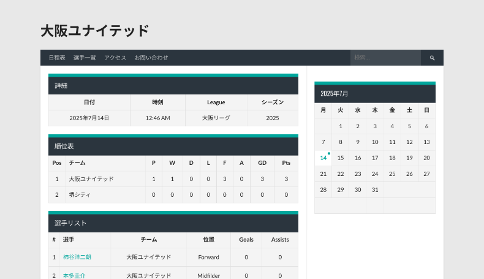The image size is (484, 279).
Task: Click the League column header in 詳細 table
Action: 216,102
